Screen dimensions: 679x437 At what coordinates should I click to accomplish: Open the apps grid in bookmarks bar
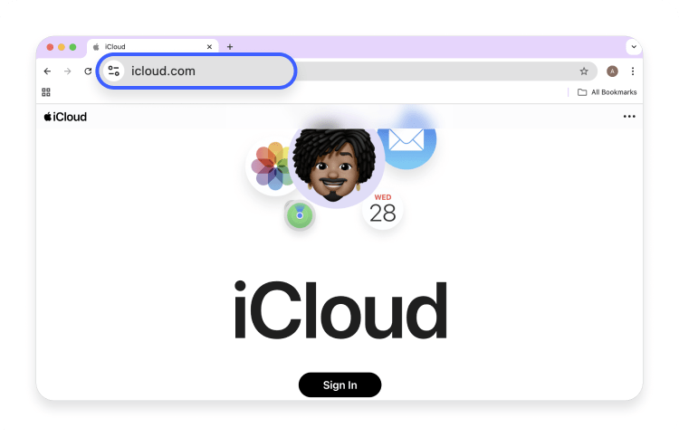click(46, 92)
